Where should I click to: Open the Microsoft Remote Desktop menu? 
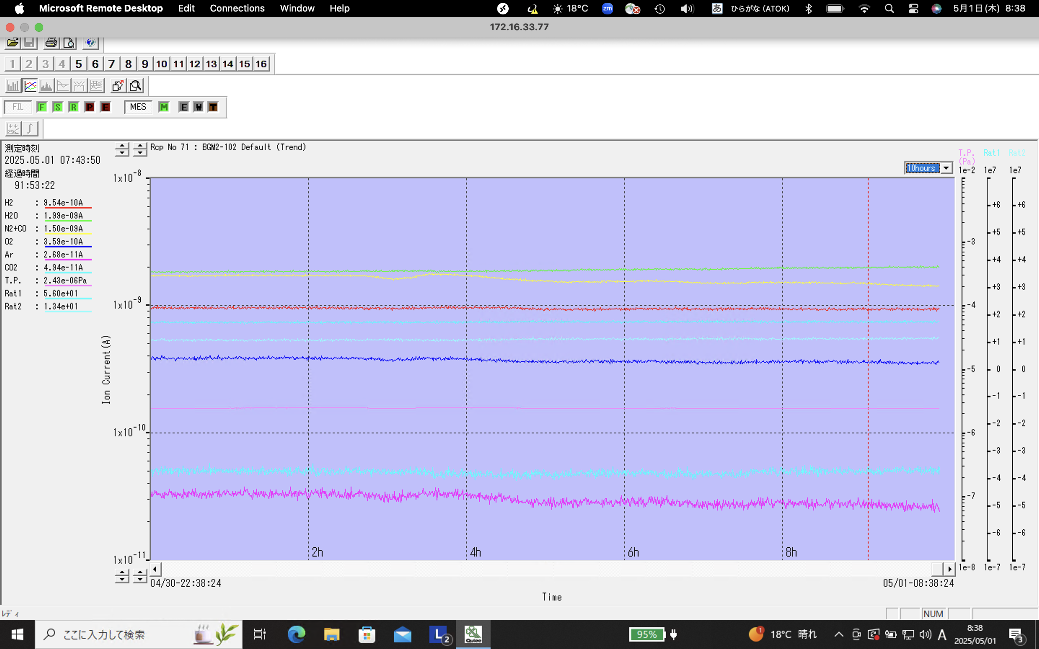click(x=101, y=9)
